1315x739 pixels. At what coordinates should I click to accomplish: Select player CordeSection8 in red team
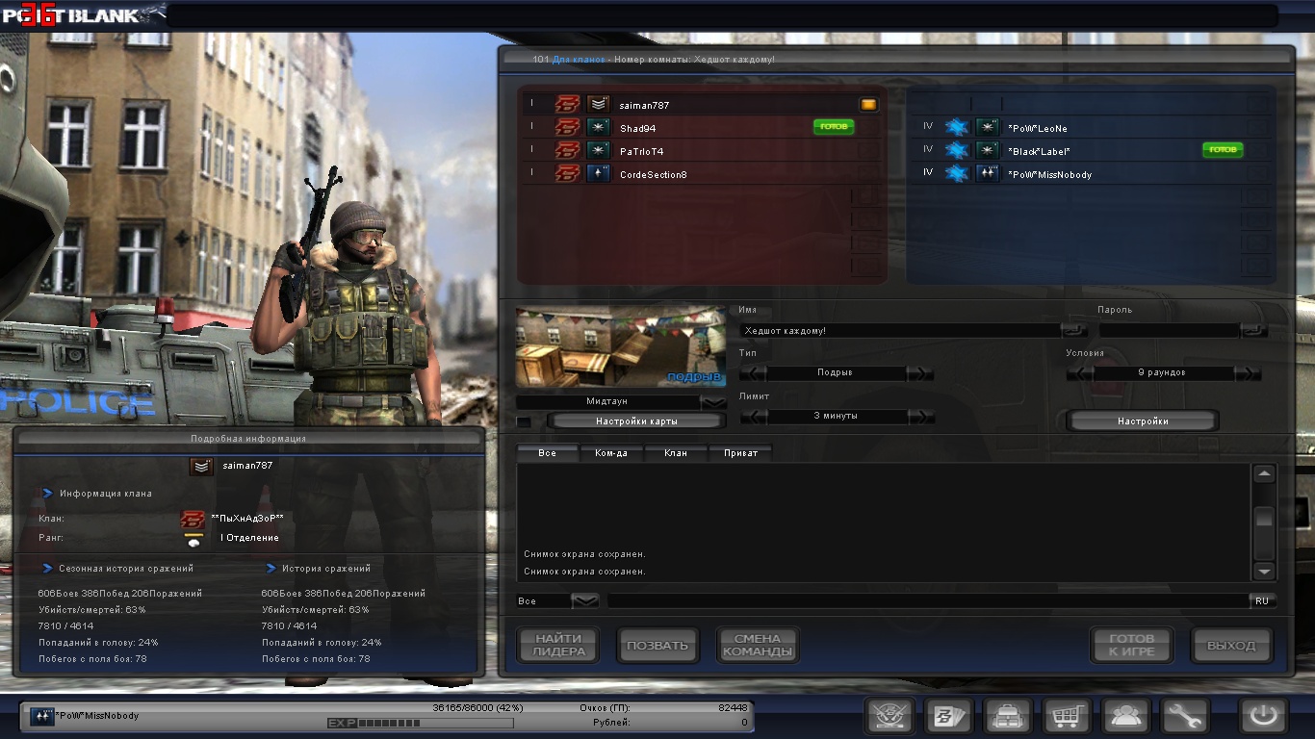click(x=703, y=174)
